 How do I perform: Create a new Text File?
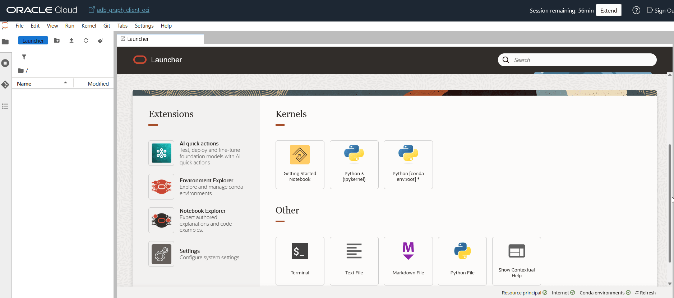(x=354, y=261)
